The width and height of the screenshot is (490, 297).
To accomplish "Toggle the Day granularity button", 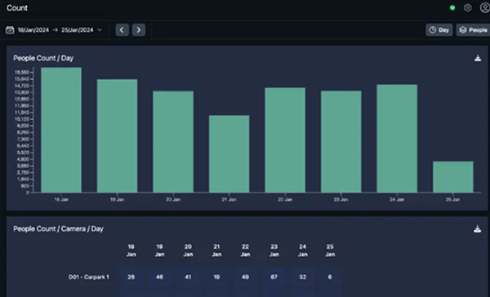I will pyautogui.click(x=439, y=30).
